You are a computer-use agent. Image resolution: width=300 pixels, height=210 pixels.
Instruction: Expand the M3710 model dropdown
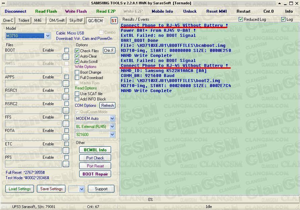click(x=48, y=36)
